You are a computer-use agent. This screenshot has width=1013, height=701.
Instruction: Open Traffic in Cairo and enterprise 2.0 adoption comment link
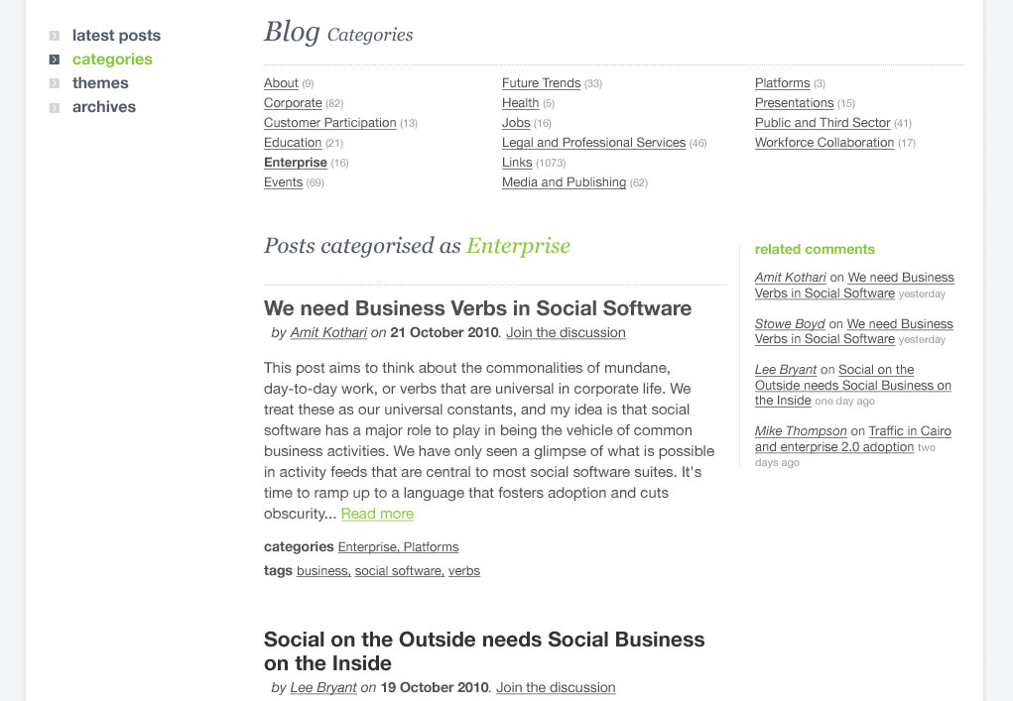click(853, 439)
